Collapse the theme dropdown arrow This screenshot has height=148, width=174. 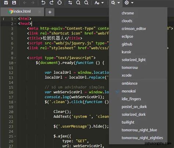[x=119, y=3]
